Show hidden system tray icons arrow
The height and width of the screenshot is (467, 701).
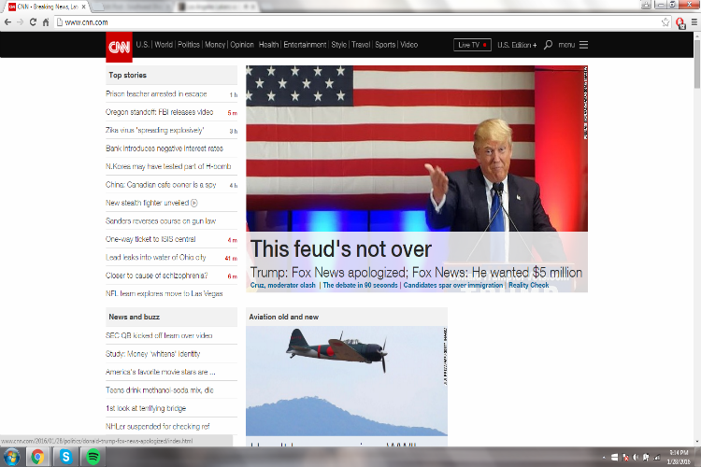[x=604, y=457]
